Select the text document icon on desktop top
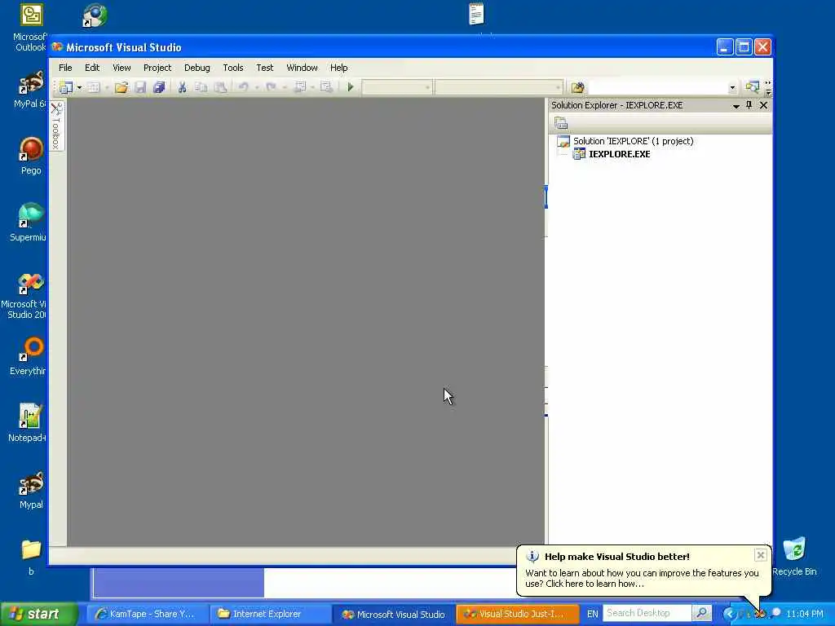835x626 pixels. 476,15
